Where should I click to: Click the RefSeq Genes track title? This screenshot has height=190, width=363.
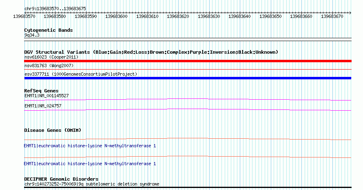(x=42, y=91)
